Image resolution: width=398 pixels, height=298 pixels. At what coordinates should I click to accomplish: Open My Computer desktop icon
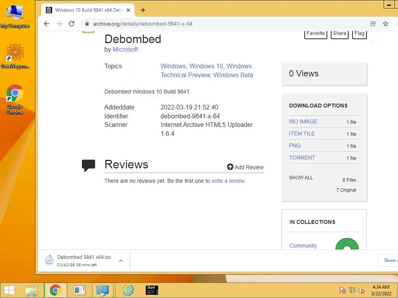tap(15, 16)
